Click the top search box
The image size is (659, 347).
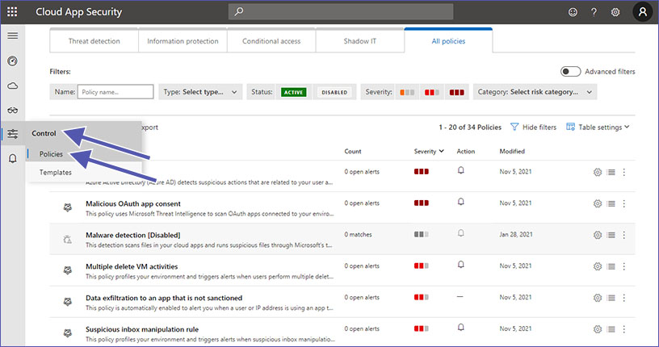(x=341, y=11)
